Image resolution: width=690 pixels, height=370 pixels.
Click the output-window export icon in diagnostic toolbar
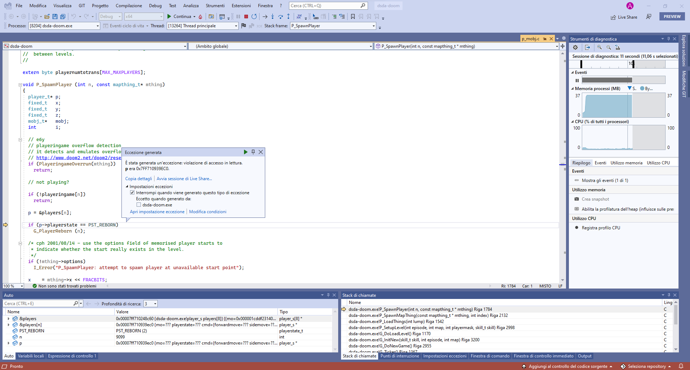[588, 47]
